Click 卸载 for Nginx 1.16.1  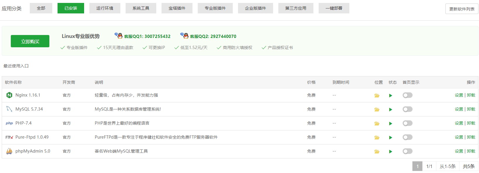pos(471,95)
